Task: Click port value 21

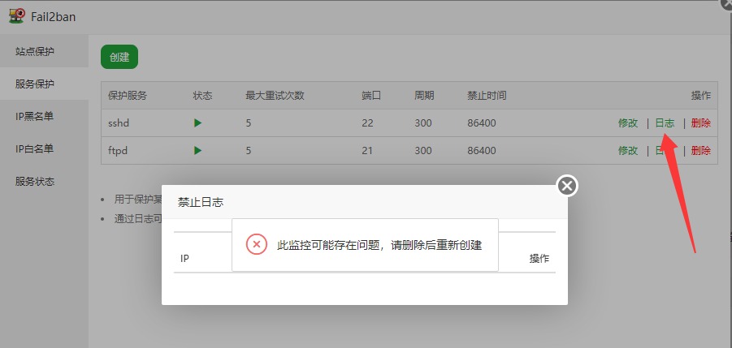Action: 367,150
